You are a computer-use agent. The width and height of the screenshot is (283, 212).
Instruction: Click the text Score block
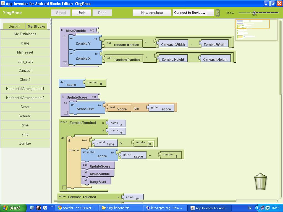pyautogui.click(x=118, y=108)
